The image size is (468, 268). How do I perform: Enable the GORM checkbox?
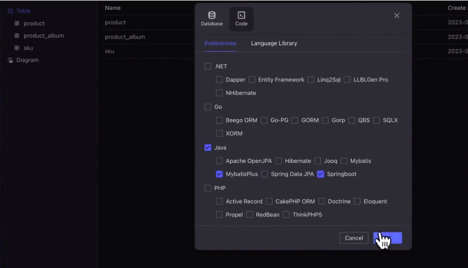[x=295, y=121]
